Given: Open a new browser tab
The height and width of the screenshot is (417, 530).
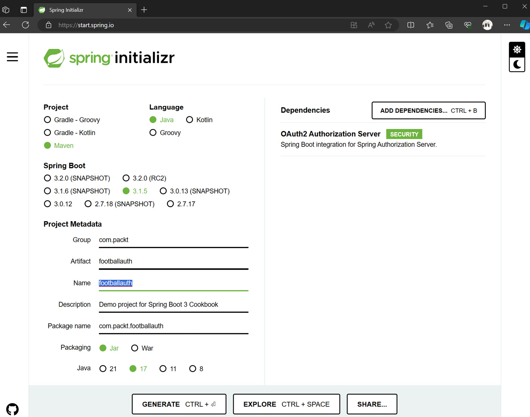Looking at the screenshot, I should (144, 10).
